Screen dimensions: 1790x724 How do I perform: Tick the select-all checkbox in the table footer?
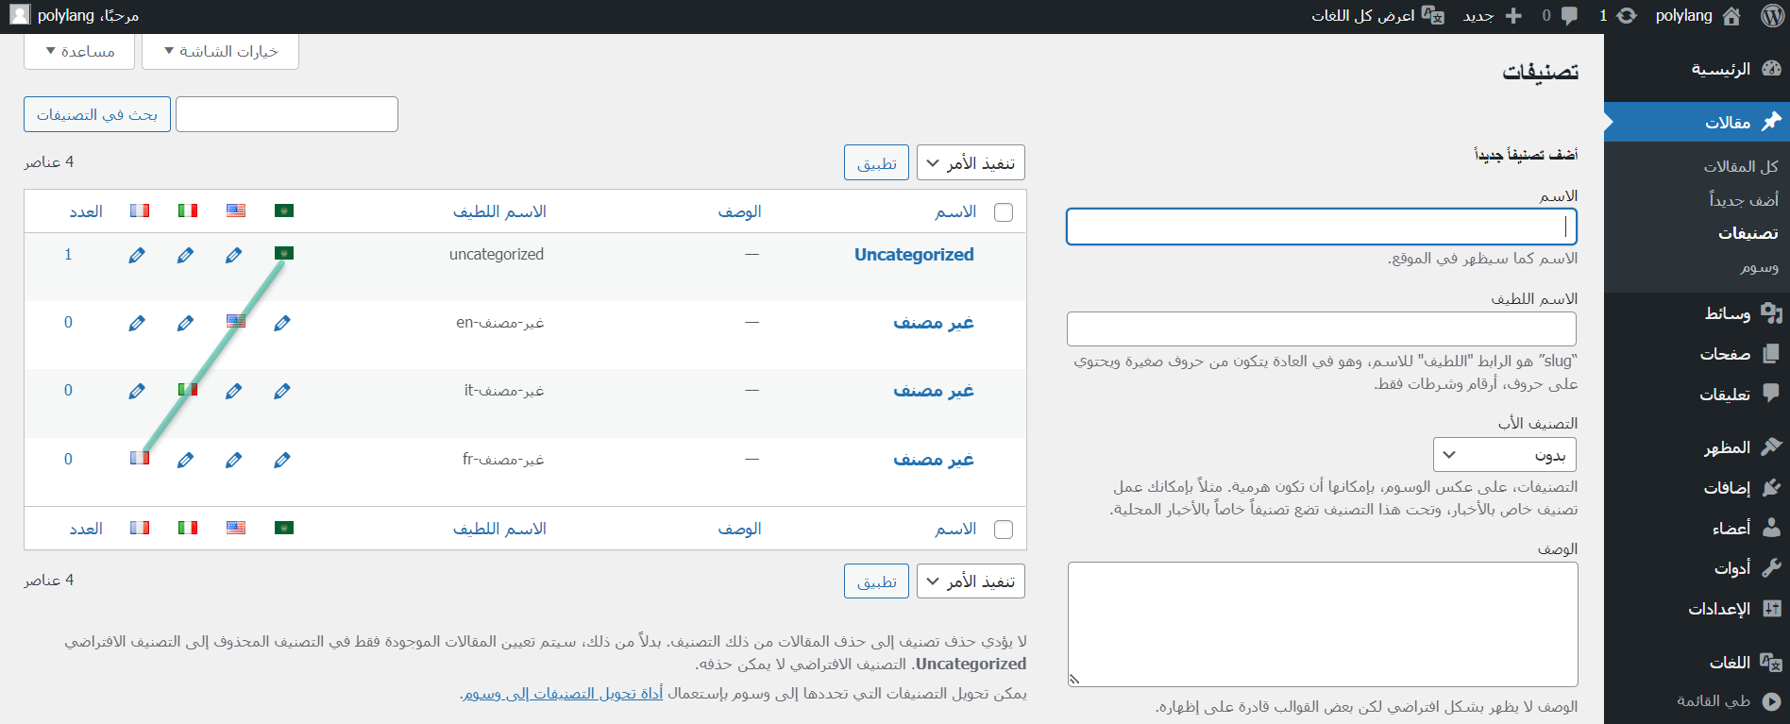pyautogui.click(x=1004, y=530)
